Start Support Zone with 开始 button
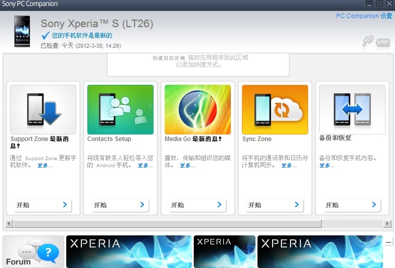 click(x=43, y=205)
